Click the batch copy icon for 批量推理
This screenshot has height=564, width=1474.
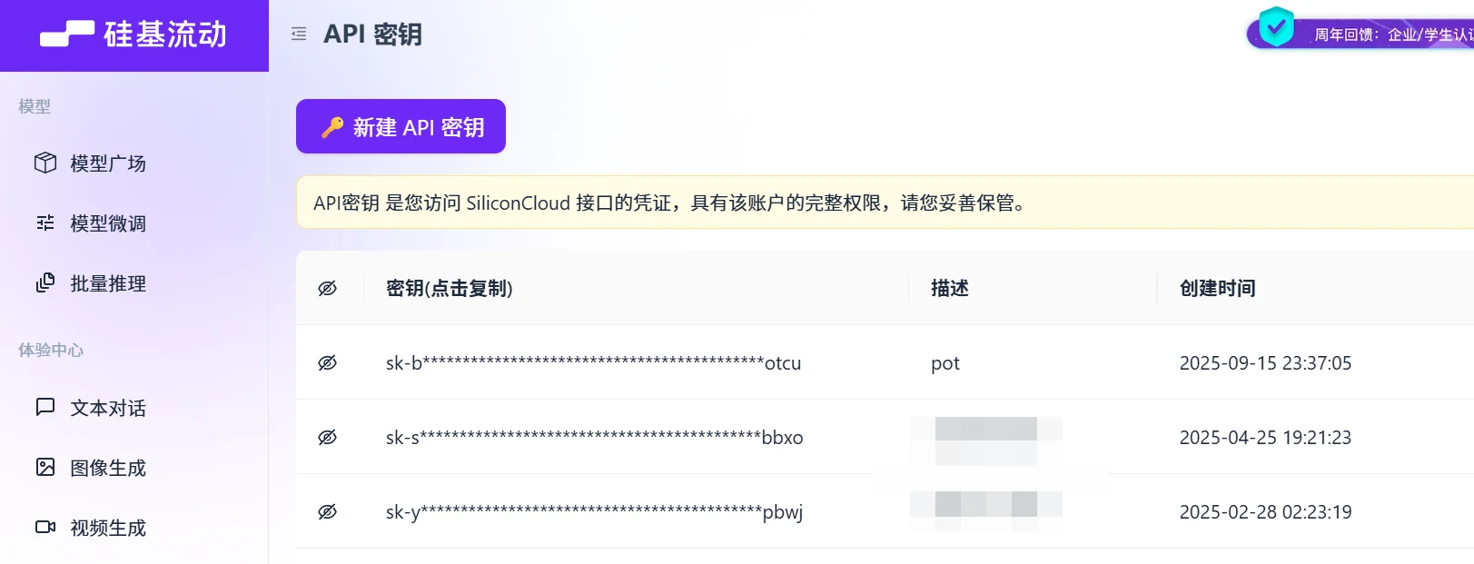pyautogui.click(x=45, y=282)
